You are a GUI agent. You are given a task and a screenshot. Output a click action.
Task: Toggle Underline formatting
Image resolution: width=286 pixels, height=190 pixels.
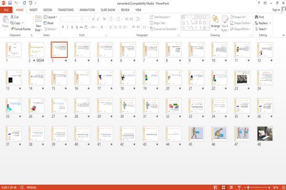pos(72,27)
